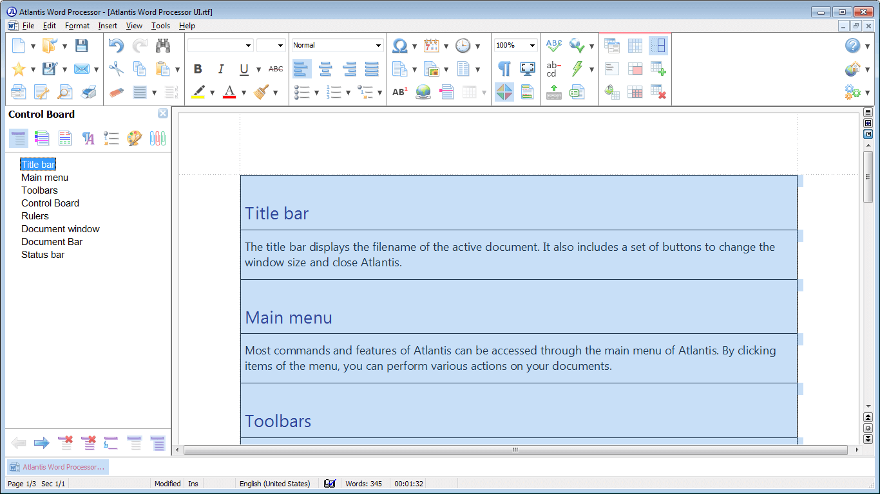Select 'Main menu' heading in Control Board

(x=44, y=178)
